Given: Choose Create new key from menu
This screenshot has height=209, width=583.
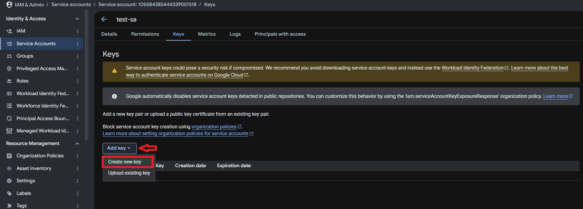Looking at the screenshot, I should [x=128, y=162].
